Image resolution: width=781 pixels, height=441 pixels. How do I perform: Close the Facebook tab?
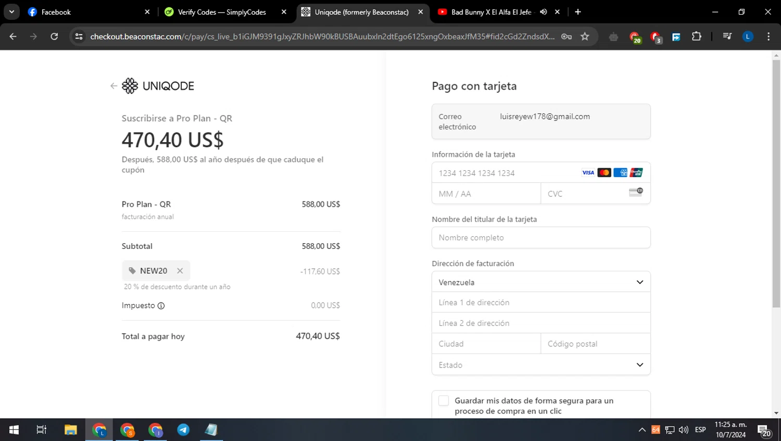pos(147,12)
